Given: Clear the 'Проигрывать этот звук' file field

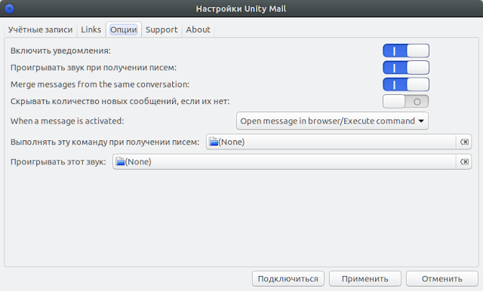Looking at the screenshot, I should click(x=464, y=162).
